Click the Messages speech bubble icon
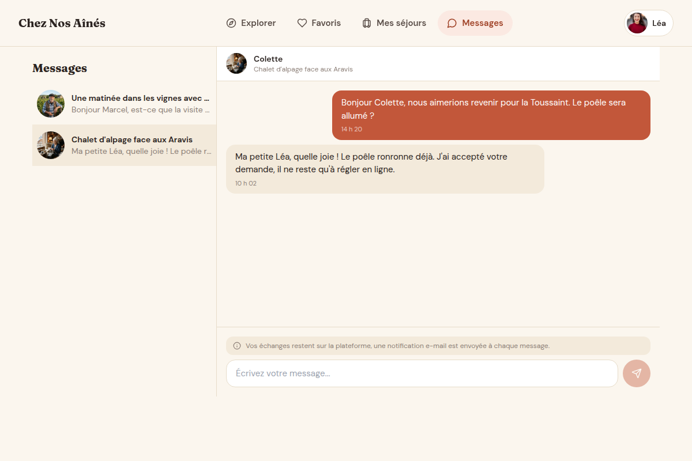Image resolution: width=692 pixels, height=461 pixels. [452, 23]
